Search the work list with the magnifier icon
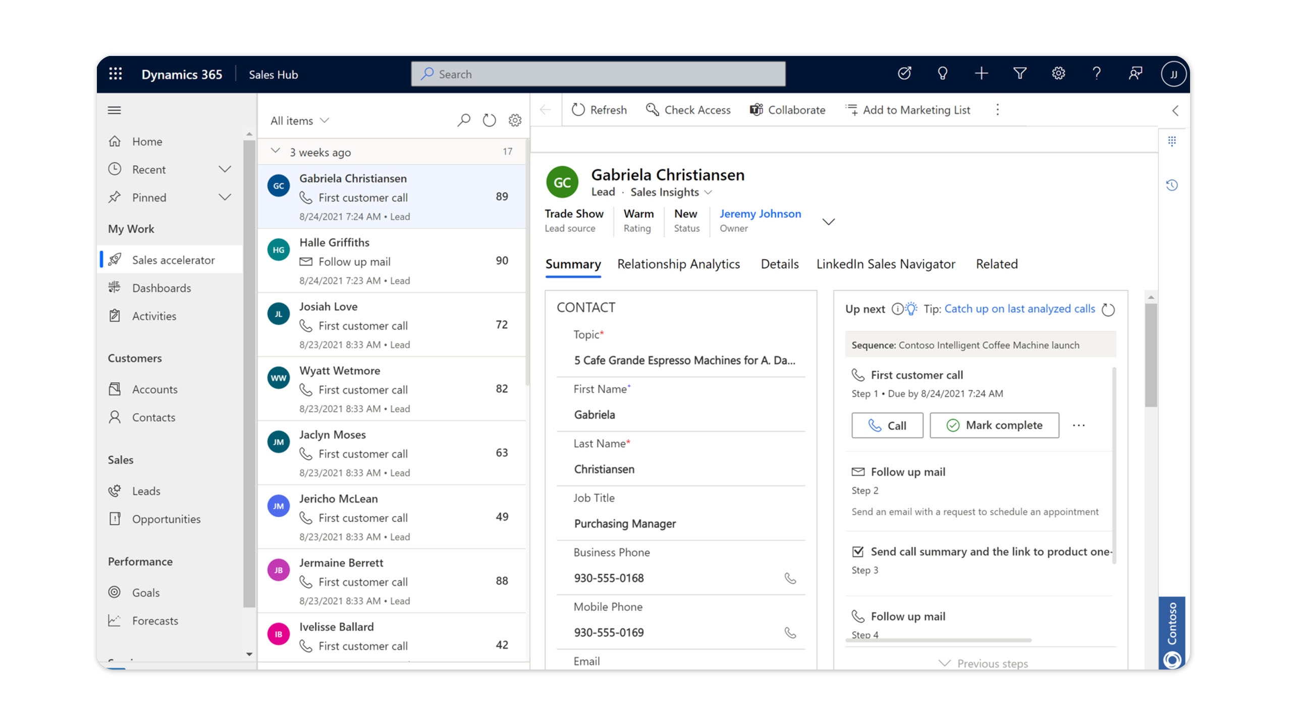1292x726 pixels. 464,120
